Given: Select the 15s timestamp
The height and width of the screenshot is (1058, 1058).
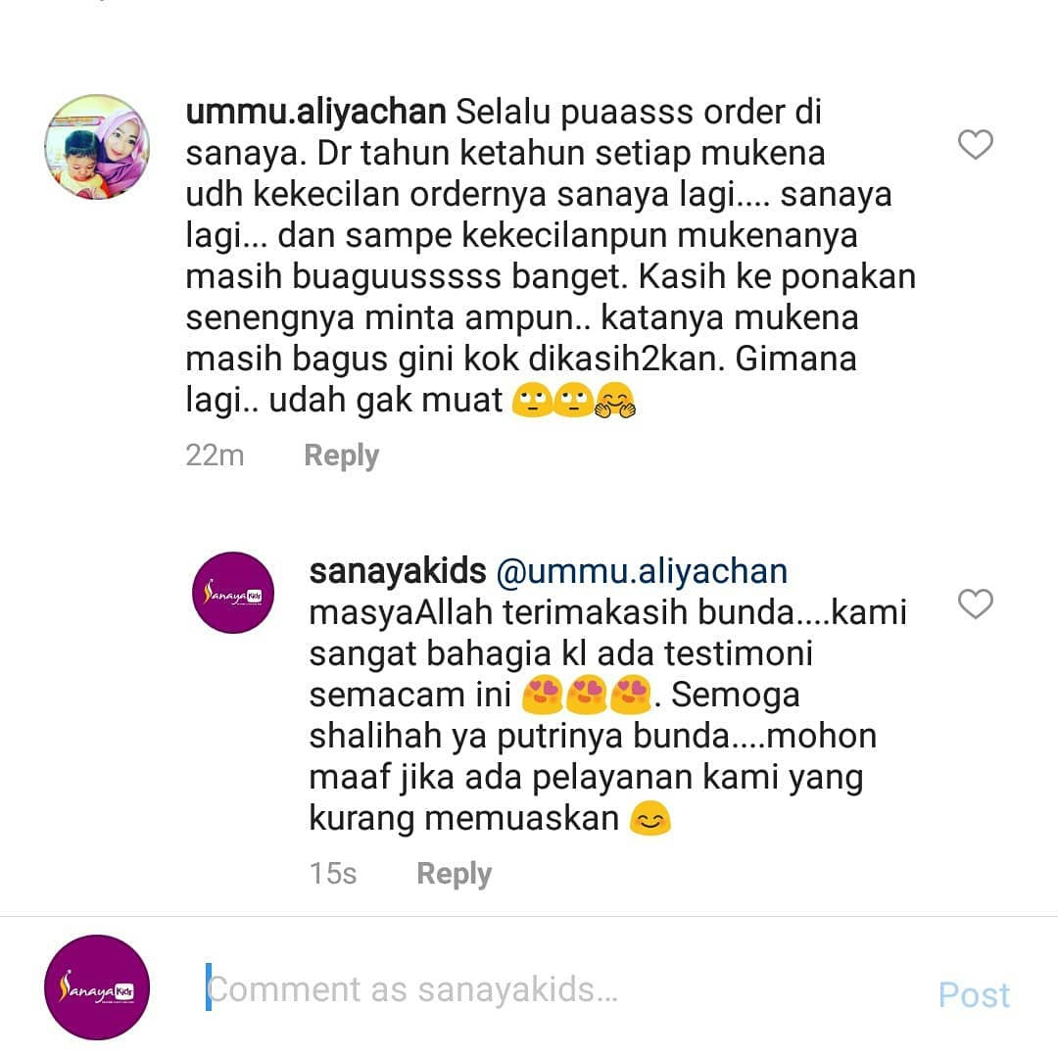Looking at the screenshot, I should point(333,874).
